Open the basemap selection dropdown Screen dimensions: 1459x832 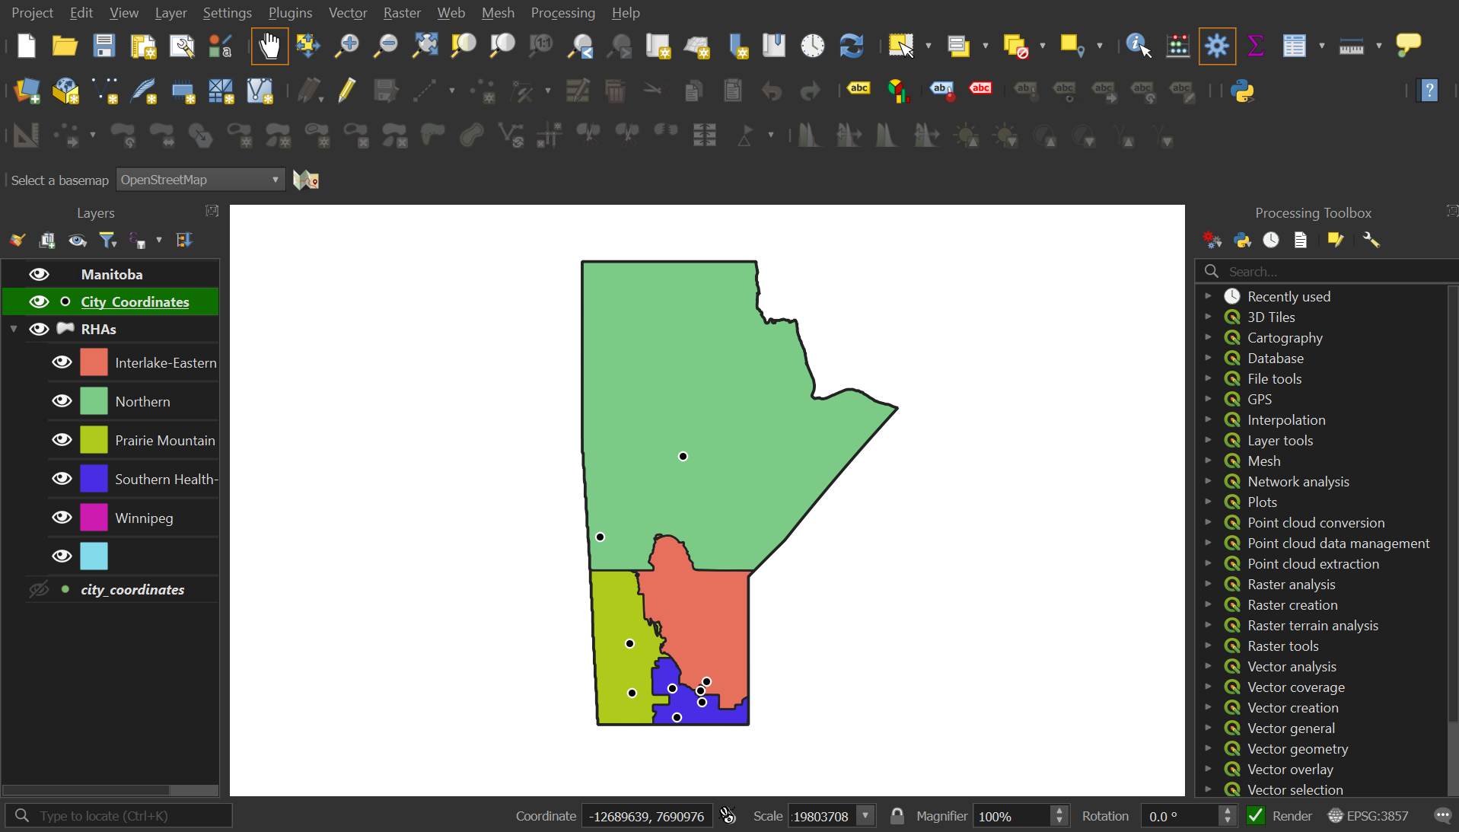pyautogui.click(x=200, y=180)
